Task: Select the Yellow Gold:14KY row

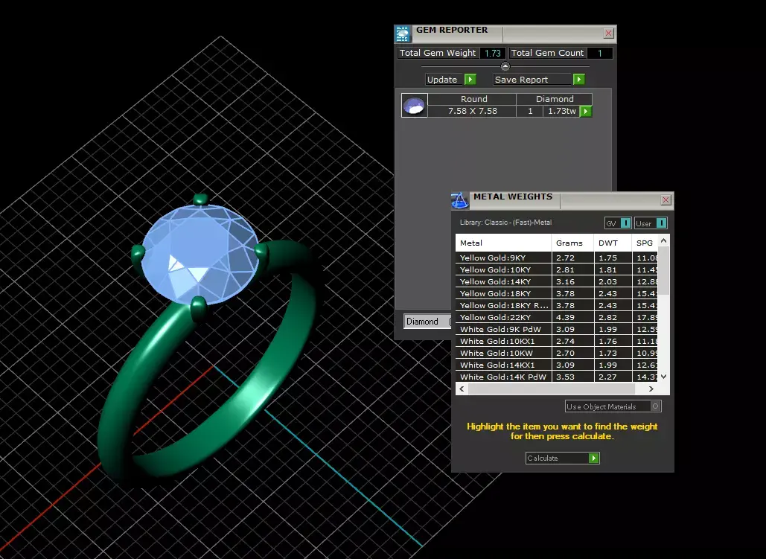Action: click(557, 282)
